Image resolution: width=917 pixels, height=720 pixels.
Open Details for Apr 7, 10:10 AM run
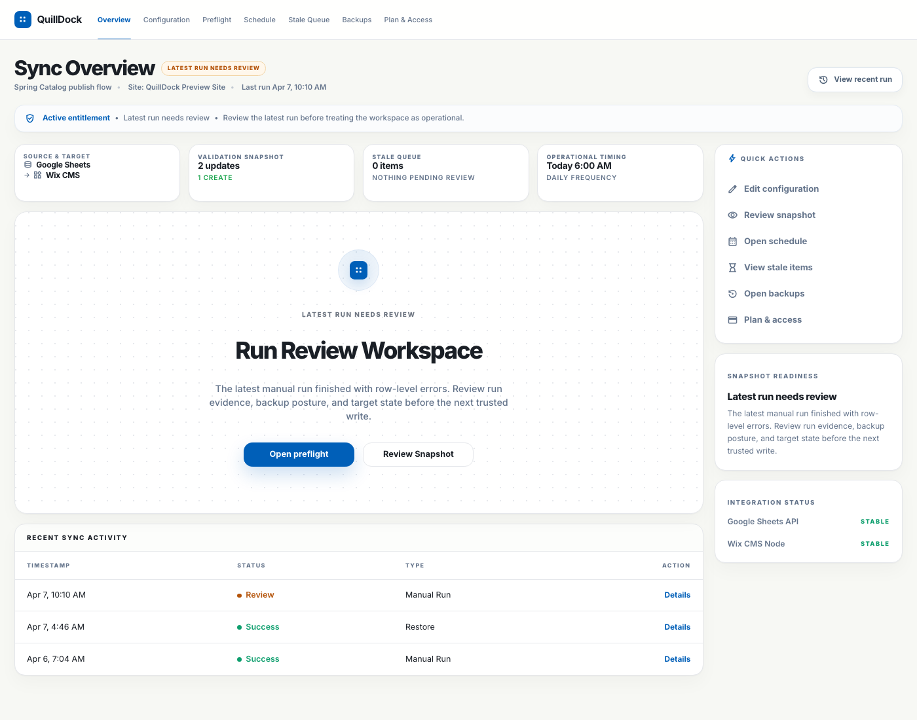tap(677, 595)
